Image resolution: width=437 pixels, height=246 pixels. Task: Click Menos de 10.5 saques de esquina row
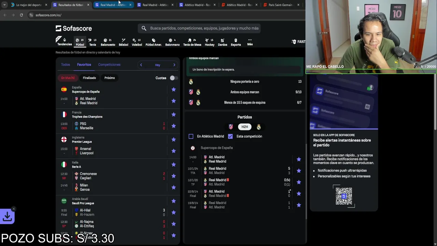pos(245,102)
